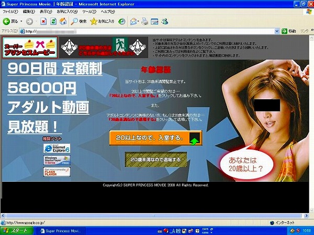
Task: Click the Internet zone globe in status bar
Action: point(272,222)
